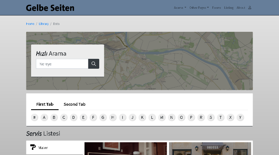279x155 pixels.
Task: Filter by letter X
Action: [230, 117]
